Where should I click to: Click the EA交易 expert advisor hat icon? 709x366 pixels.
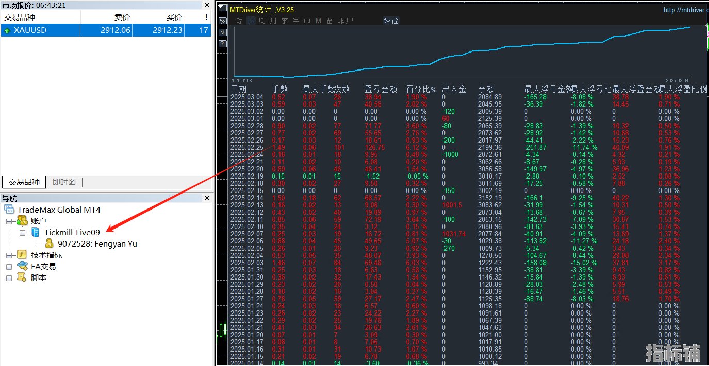click(x=22, y=266)
